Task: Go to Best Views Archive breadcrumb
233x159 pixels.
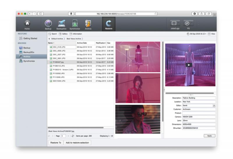Action: click(x=74, y=39)
